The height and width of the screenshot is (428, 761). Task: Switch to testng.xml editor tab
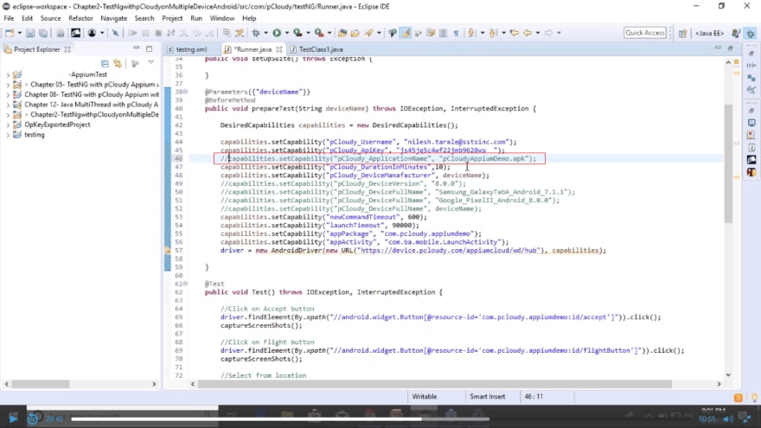pyautogui.click(x=191, y=49)
